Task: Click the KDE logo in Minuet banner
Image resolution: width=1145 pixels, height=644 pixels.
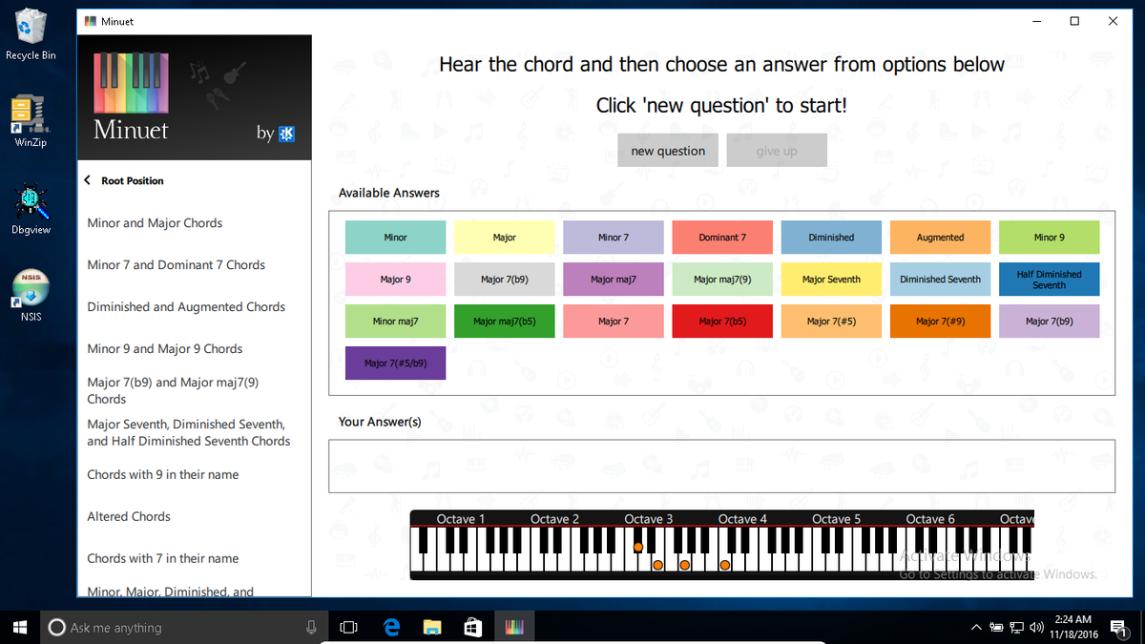Action: 286,135
